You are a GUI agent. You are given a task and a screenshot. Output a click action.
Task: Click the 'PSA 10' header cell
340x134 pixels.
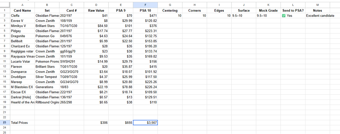point(146,10)
